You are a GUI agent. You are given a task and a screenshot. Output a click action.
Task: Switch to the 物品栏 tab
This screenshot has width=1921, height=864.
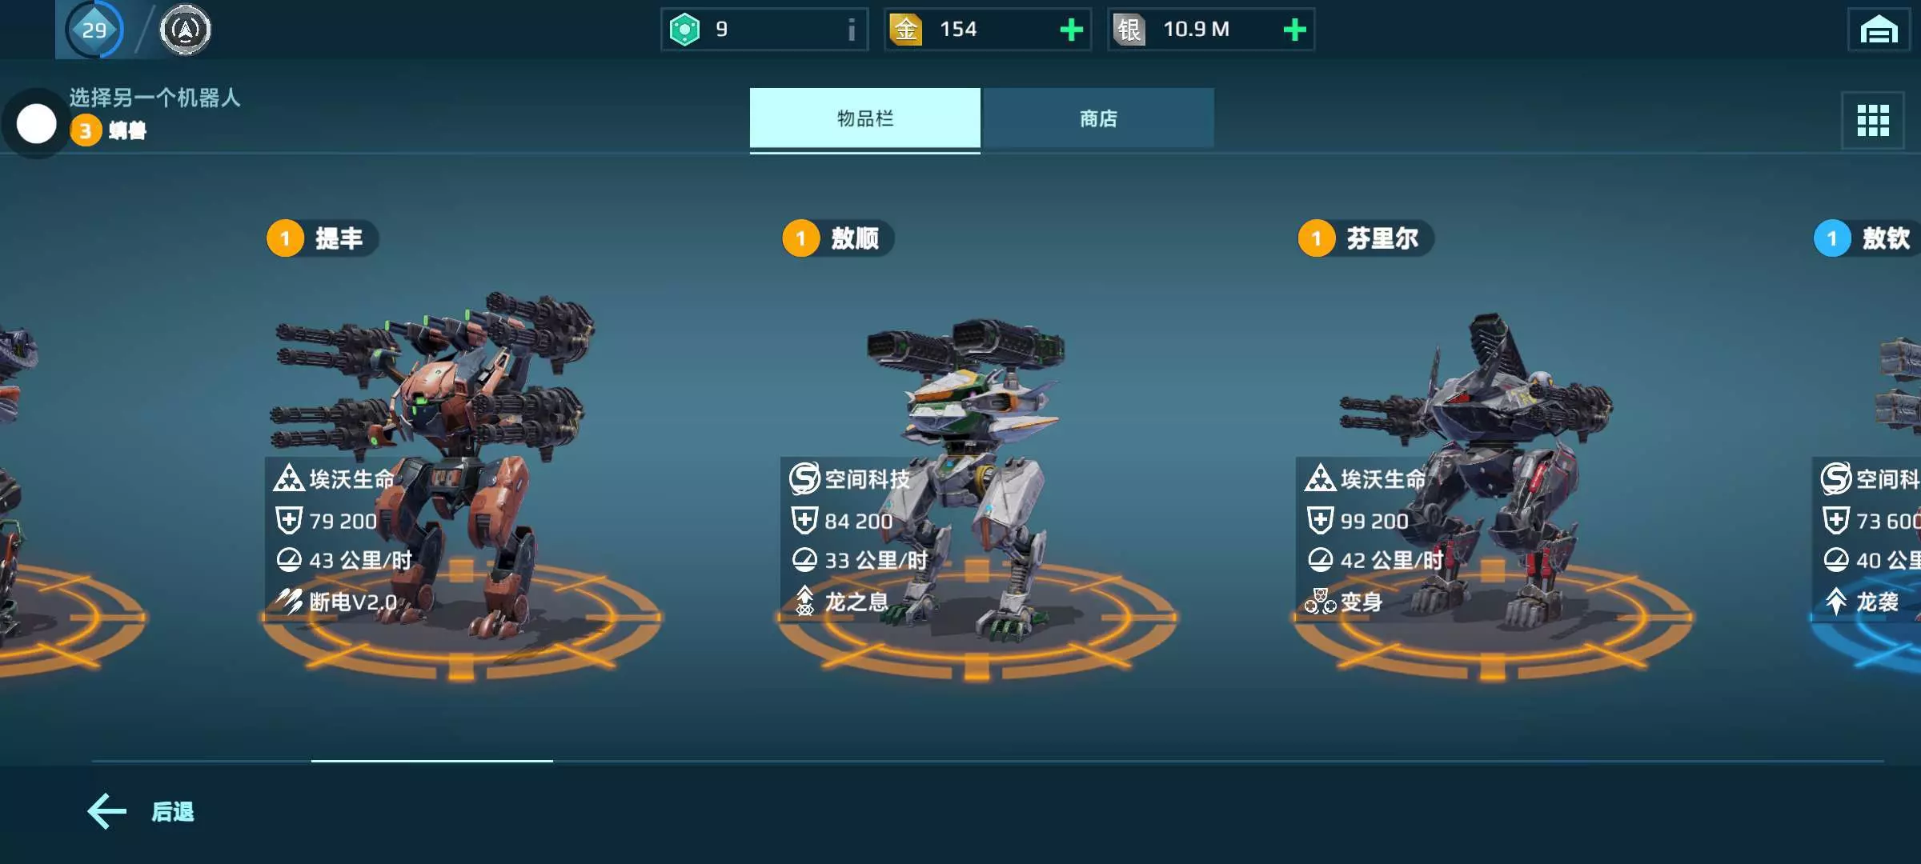coord(865,118)
